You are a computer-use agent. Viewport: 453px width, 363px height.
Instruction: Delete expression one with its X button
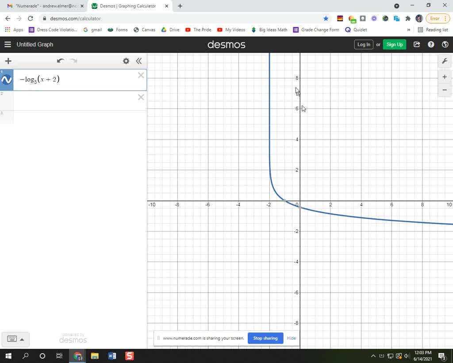tap(141, 75)
